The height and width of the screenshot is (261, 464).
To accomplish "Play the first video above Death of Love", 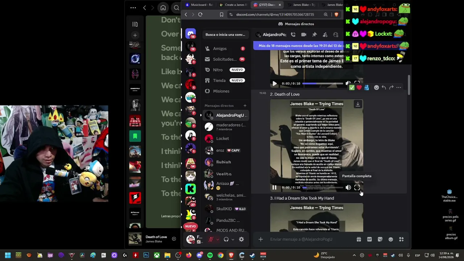I will (x=274, y=83).
